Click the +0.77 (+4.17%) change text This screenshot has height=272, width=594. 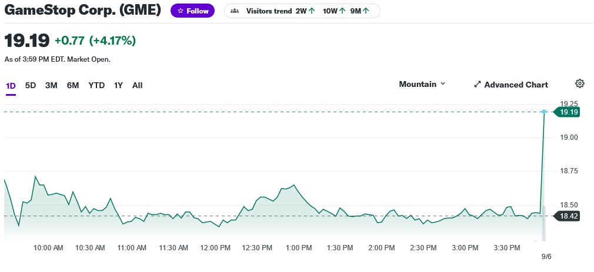(x=95, y=41)
